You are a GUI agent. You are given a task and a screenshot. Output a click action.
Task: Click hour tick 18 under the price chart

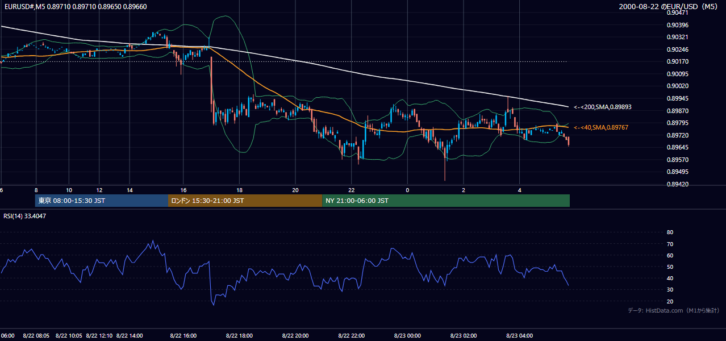click(239, 190)
